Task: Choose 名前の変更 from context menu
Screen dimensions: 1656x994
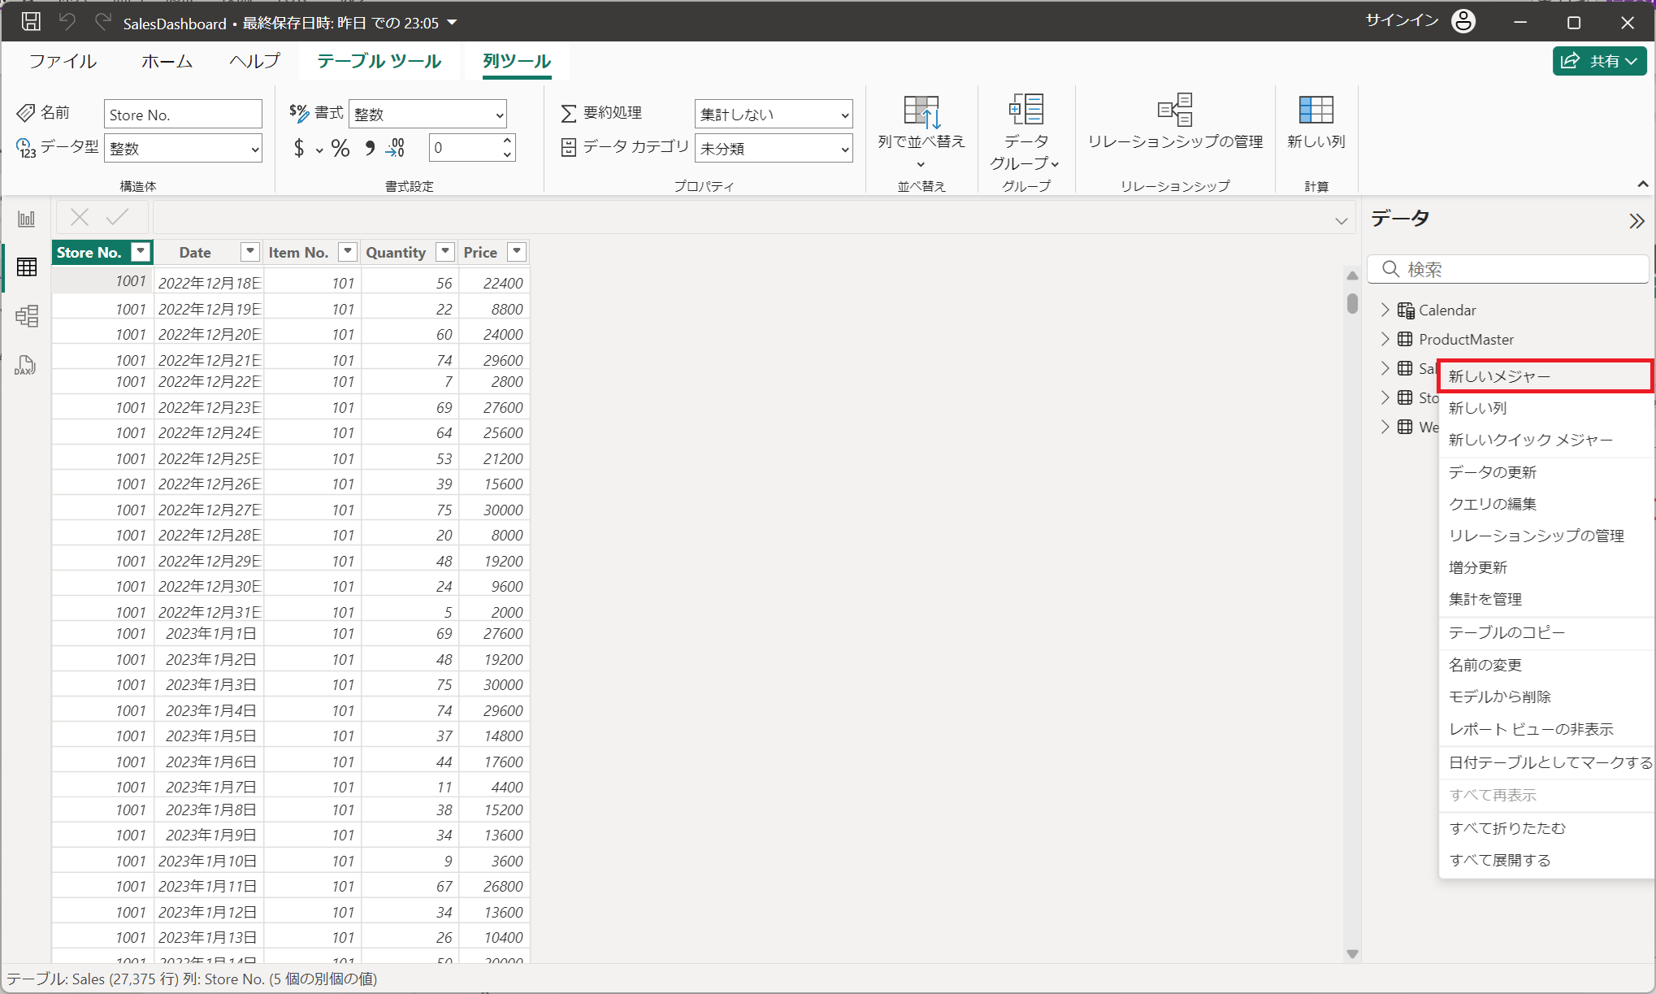Action: point(1485,665)
